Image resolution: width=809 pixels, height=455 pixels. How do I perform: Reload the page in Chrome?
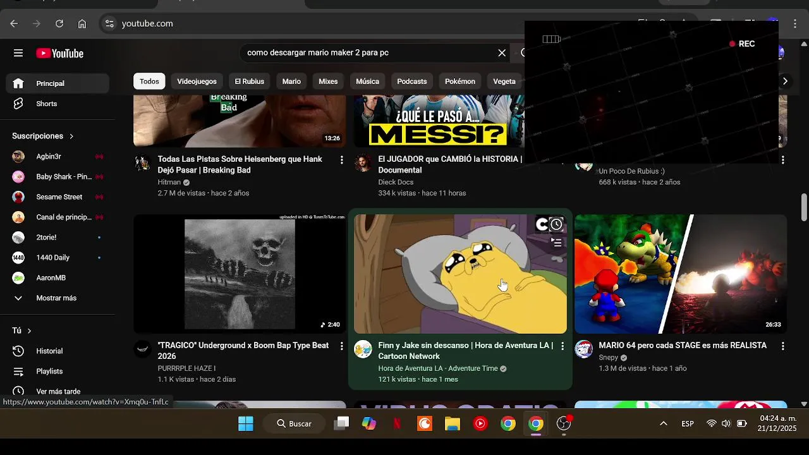[59, 23]
